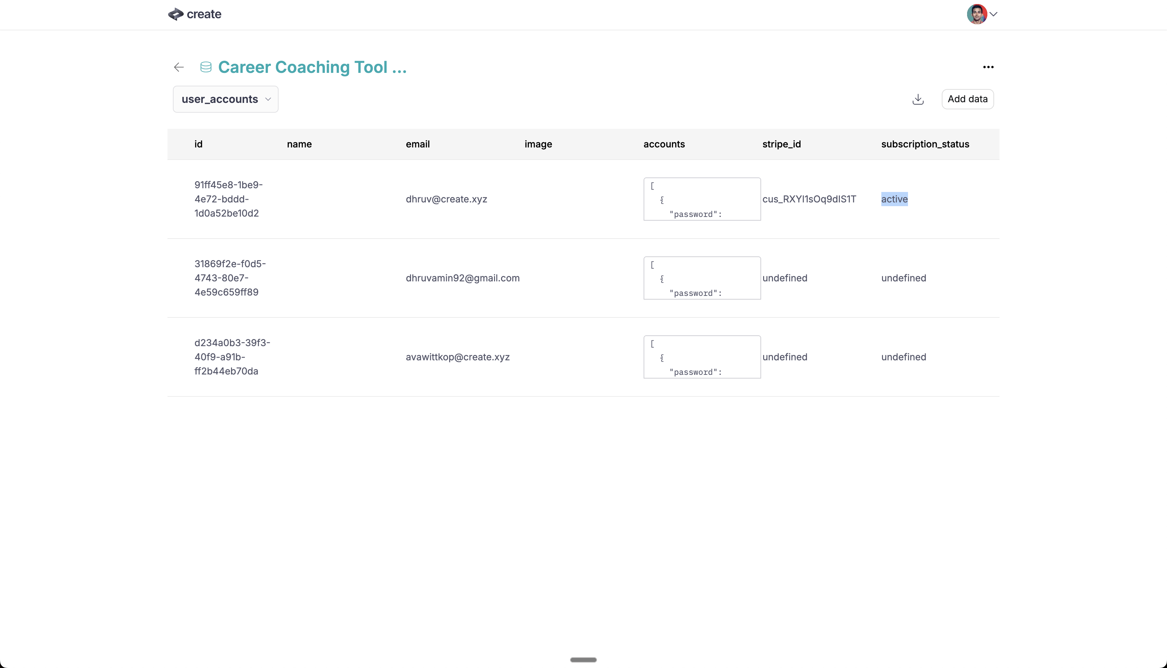Click the back arrow icon
Screen dimensions: 1167x668
point(179,67)
